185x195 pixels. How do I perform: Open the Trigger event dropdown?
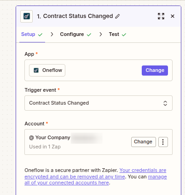click(98, 103)
